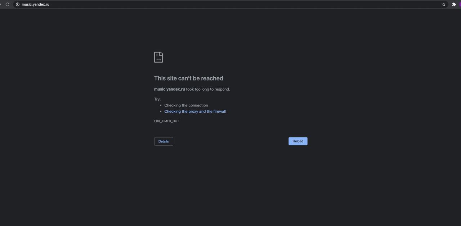
Task: Open site information icon beside music.yandex.ru
Action: pyautogui.click(x=17, y=4)
